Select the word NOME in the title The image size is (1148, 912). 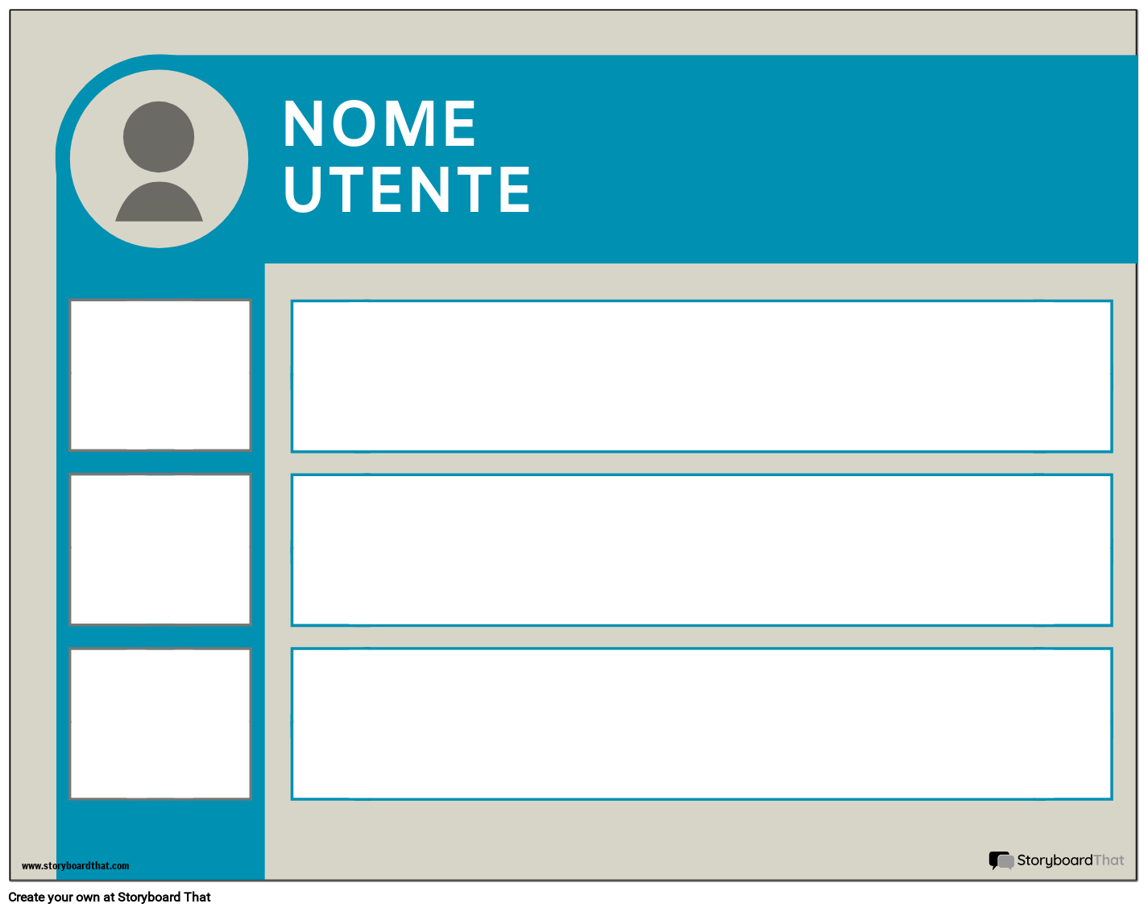(x=380, y=125)
